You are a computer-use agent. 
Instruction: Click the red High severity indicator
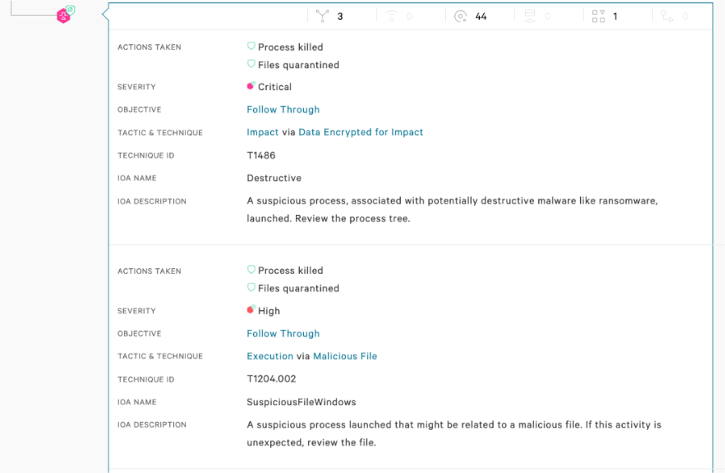(251, 310)
